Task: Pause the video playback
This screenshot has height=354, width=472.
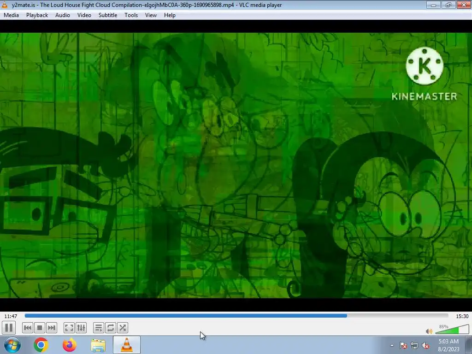Action: click(x=9, y=328)
